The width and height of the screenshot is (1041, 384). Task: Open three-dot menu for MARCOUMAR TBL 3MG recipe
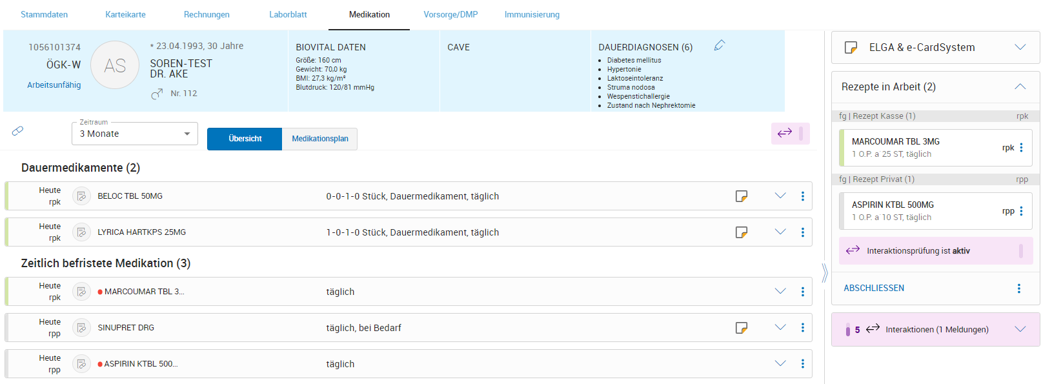point(1021,148)
